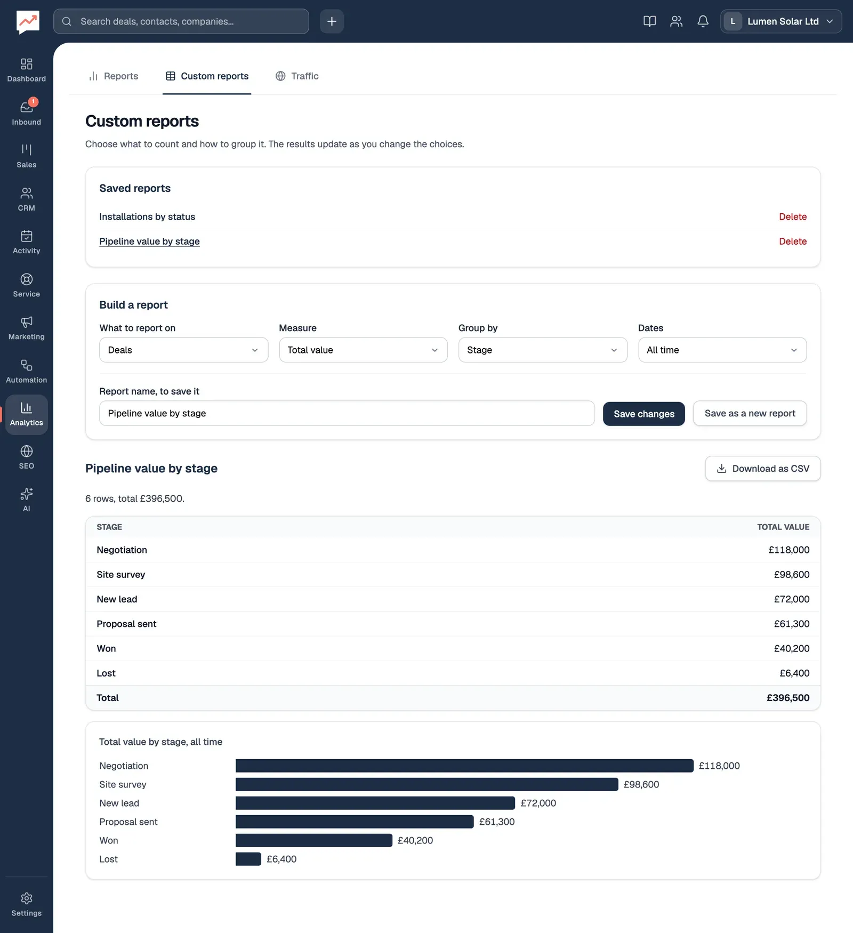This screenshot has height=933, width=853.
Task: Click the STAGE column header
Action: coord(109,527)
